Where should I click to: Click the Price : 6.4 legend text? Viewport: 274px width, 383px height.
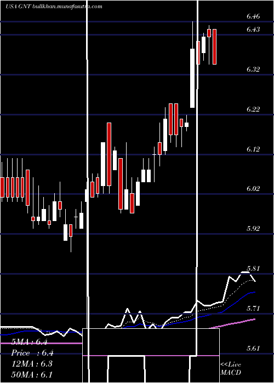pyautogui.click(x=32, y=353)
